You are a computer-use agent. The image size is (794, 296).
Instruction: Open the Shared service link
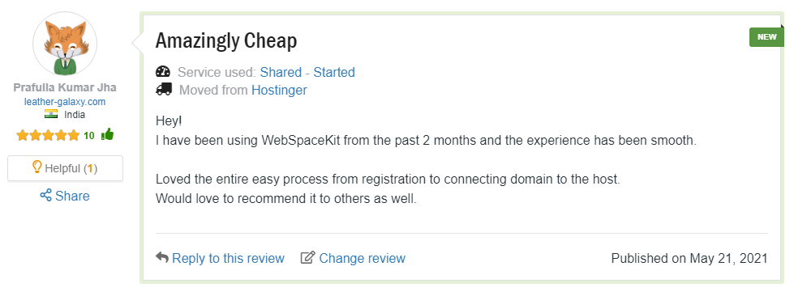[281, 72]
